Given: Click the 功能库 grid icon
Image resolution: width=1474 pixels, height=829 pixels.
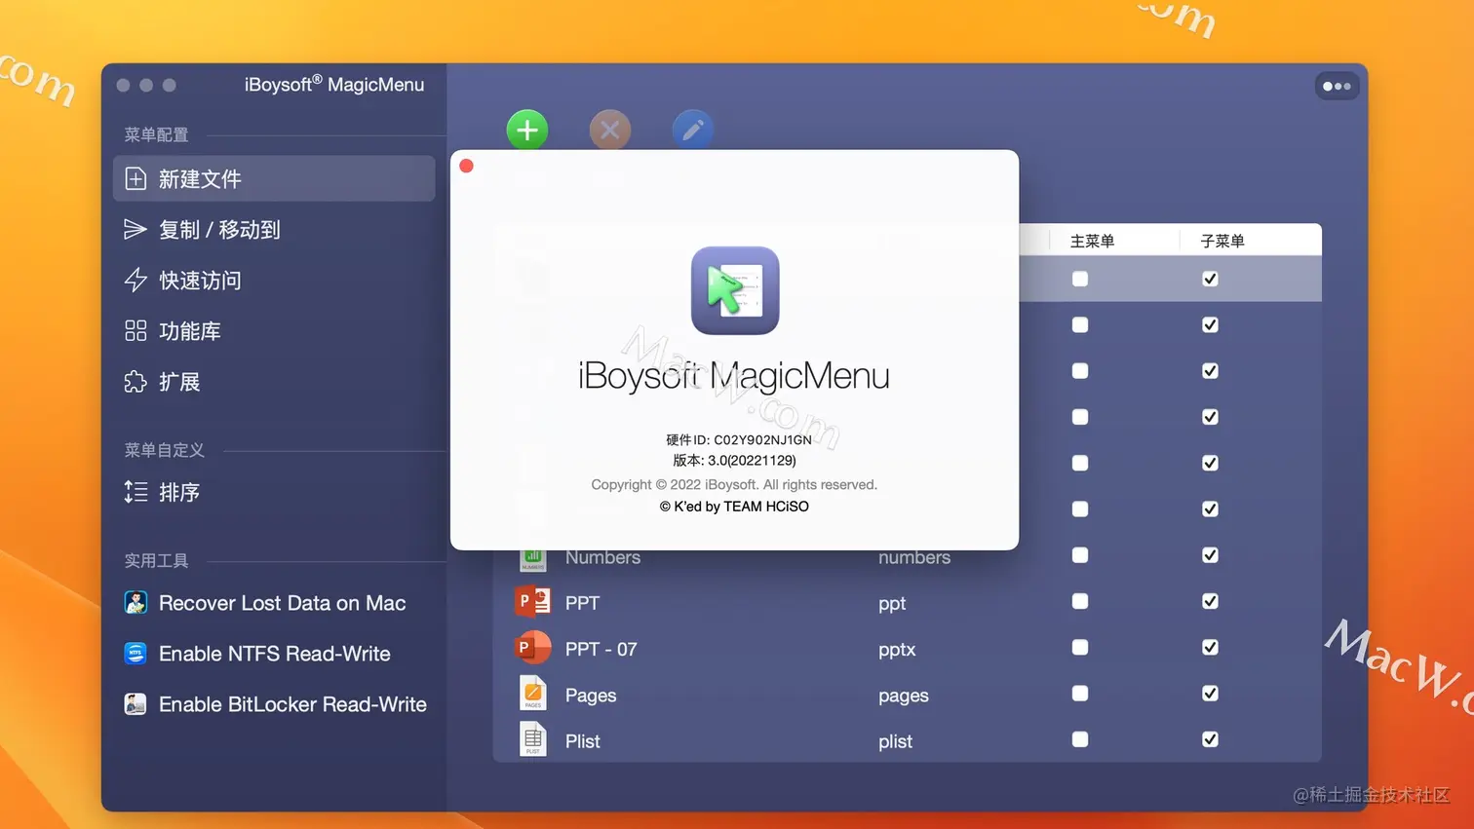Looking at the screenshot, I should click(136, 330).
